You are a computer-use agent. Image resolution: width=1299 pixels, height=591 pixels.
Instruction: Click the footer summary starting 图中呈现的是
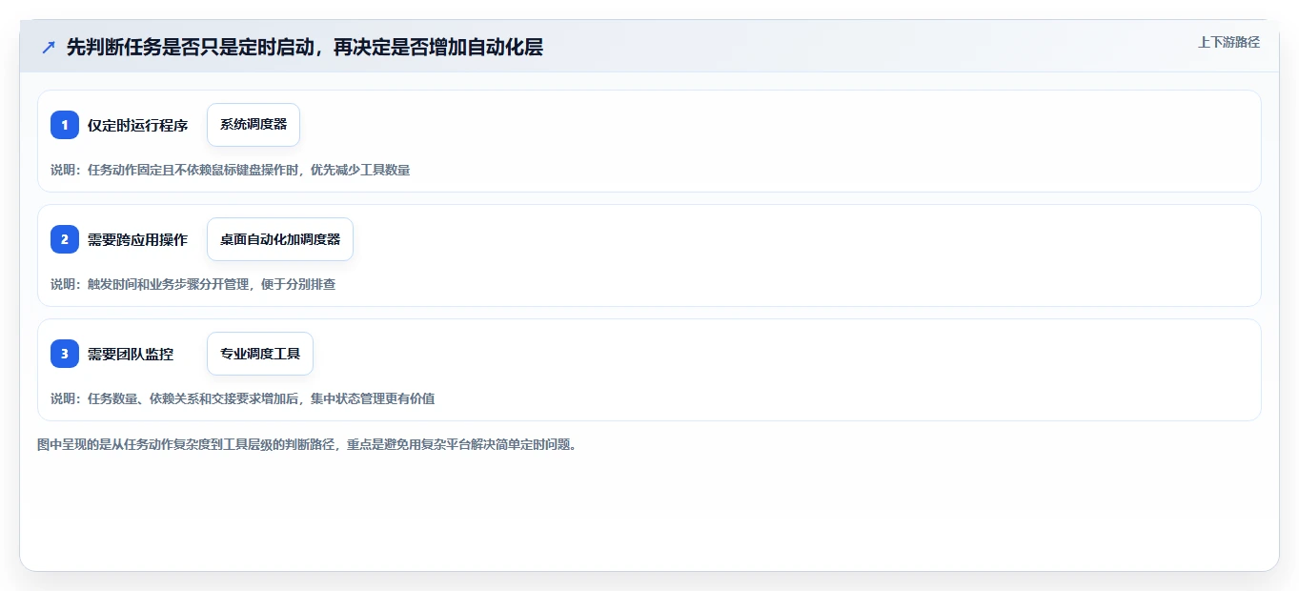click(307, 444)
